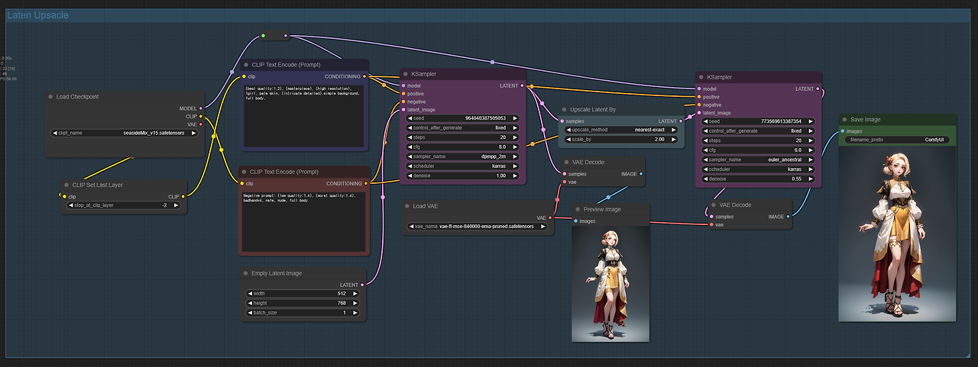Click the 'Empty Latent Image' node title
The image size is (978, 367).
(x=277, y=273)
